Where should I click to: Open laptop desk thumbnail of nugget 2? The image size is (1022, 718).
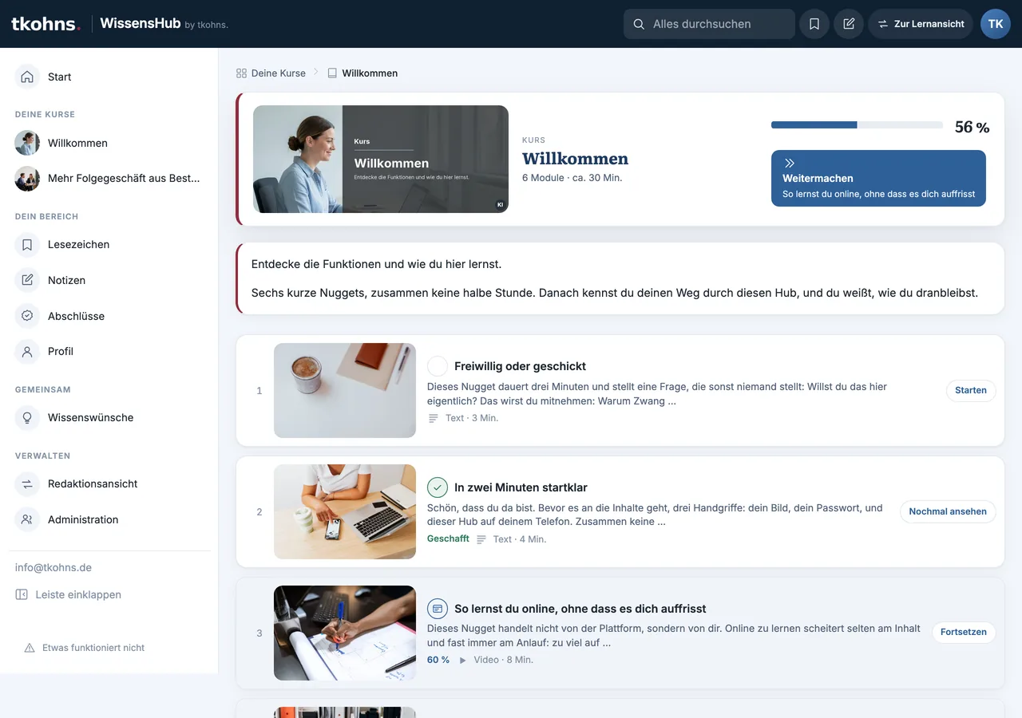[x=345, y=511]
